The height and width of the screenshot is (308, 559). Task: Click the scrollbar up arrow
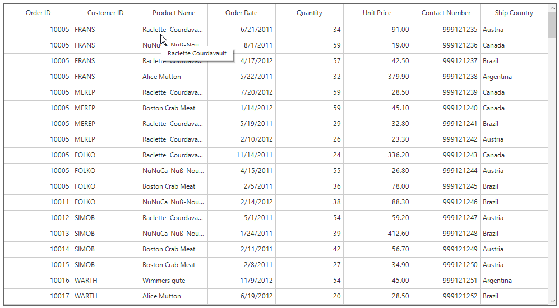point(552,8)
